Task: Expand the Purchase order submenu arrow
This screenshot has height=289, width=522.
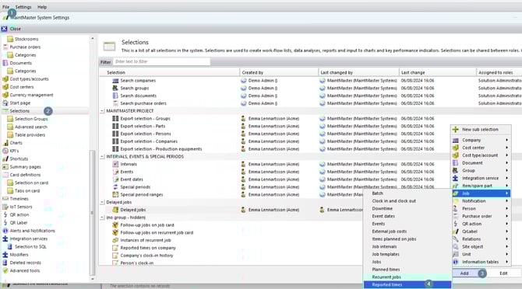Action: (507, 216)
